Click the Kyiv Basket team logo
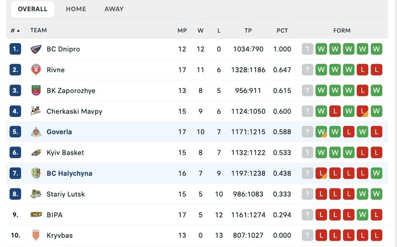The width and height of the screenshot is (397, 247). [x=36, y=152]
